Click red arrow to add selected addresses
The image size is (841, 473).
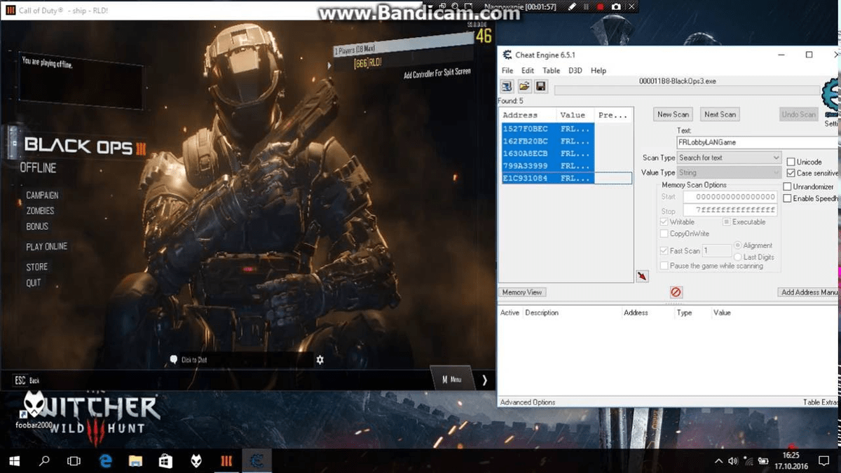pos(642,277)
